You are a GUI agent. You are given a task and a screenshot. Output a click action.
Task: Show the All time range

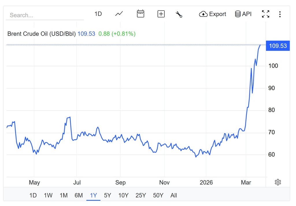point(173,195)
